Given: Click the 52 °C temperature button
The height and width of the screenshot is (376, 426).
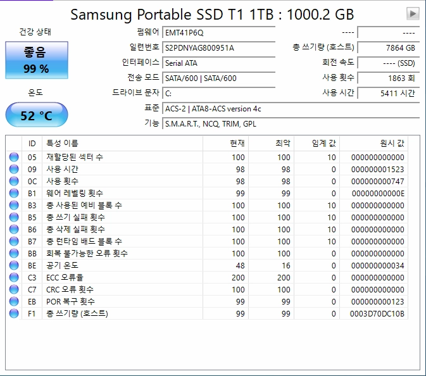Looking at the screenshot, I should coord(37,115).
